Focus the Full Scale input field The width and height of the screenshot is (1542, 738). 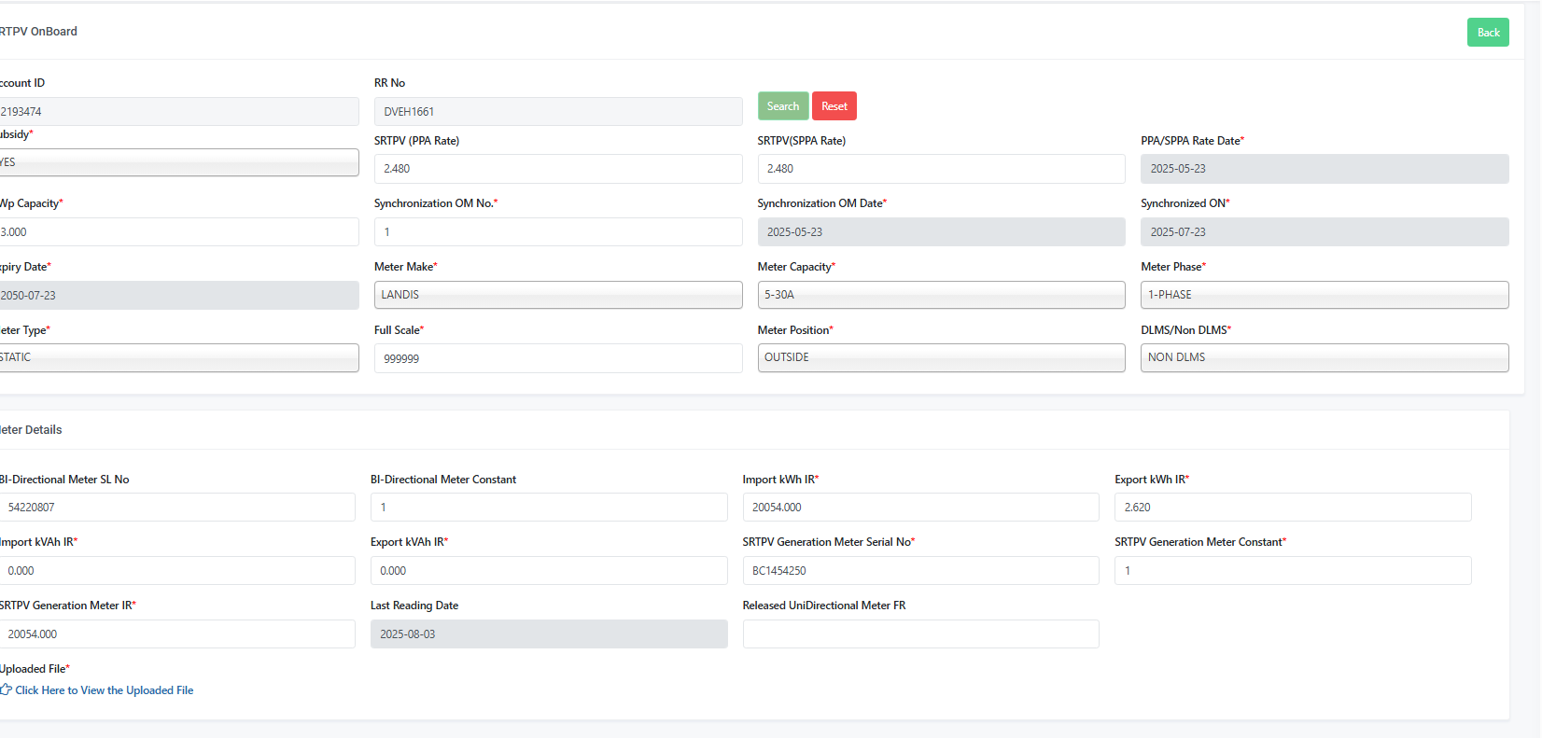tap(557, 358)
